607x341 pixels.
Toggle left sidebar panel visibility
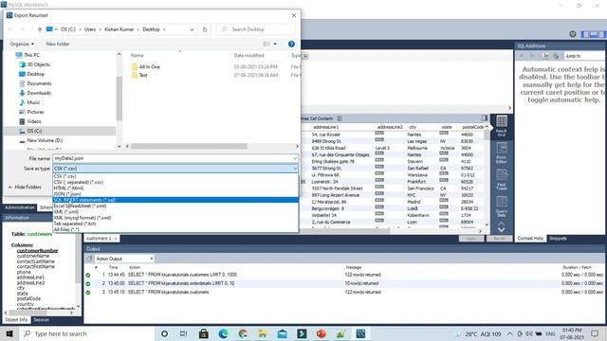click(x=585, y=34)
